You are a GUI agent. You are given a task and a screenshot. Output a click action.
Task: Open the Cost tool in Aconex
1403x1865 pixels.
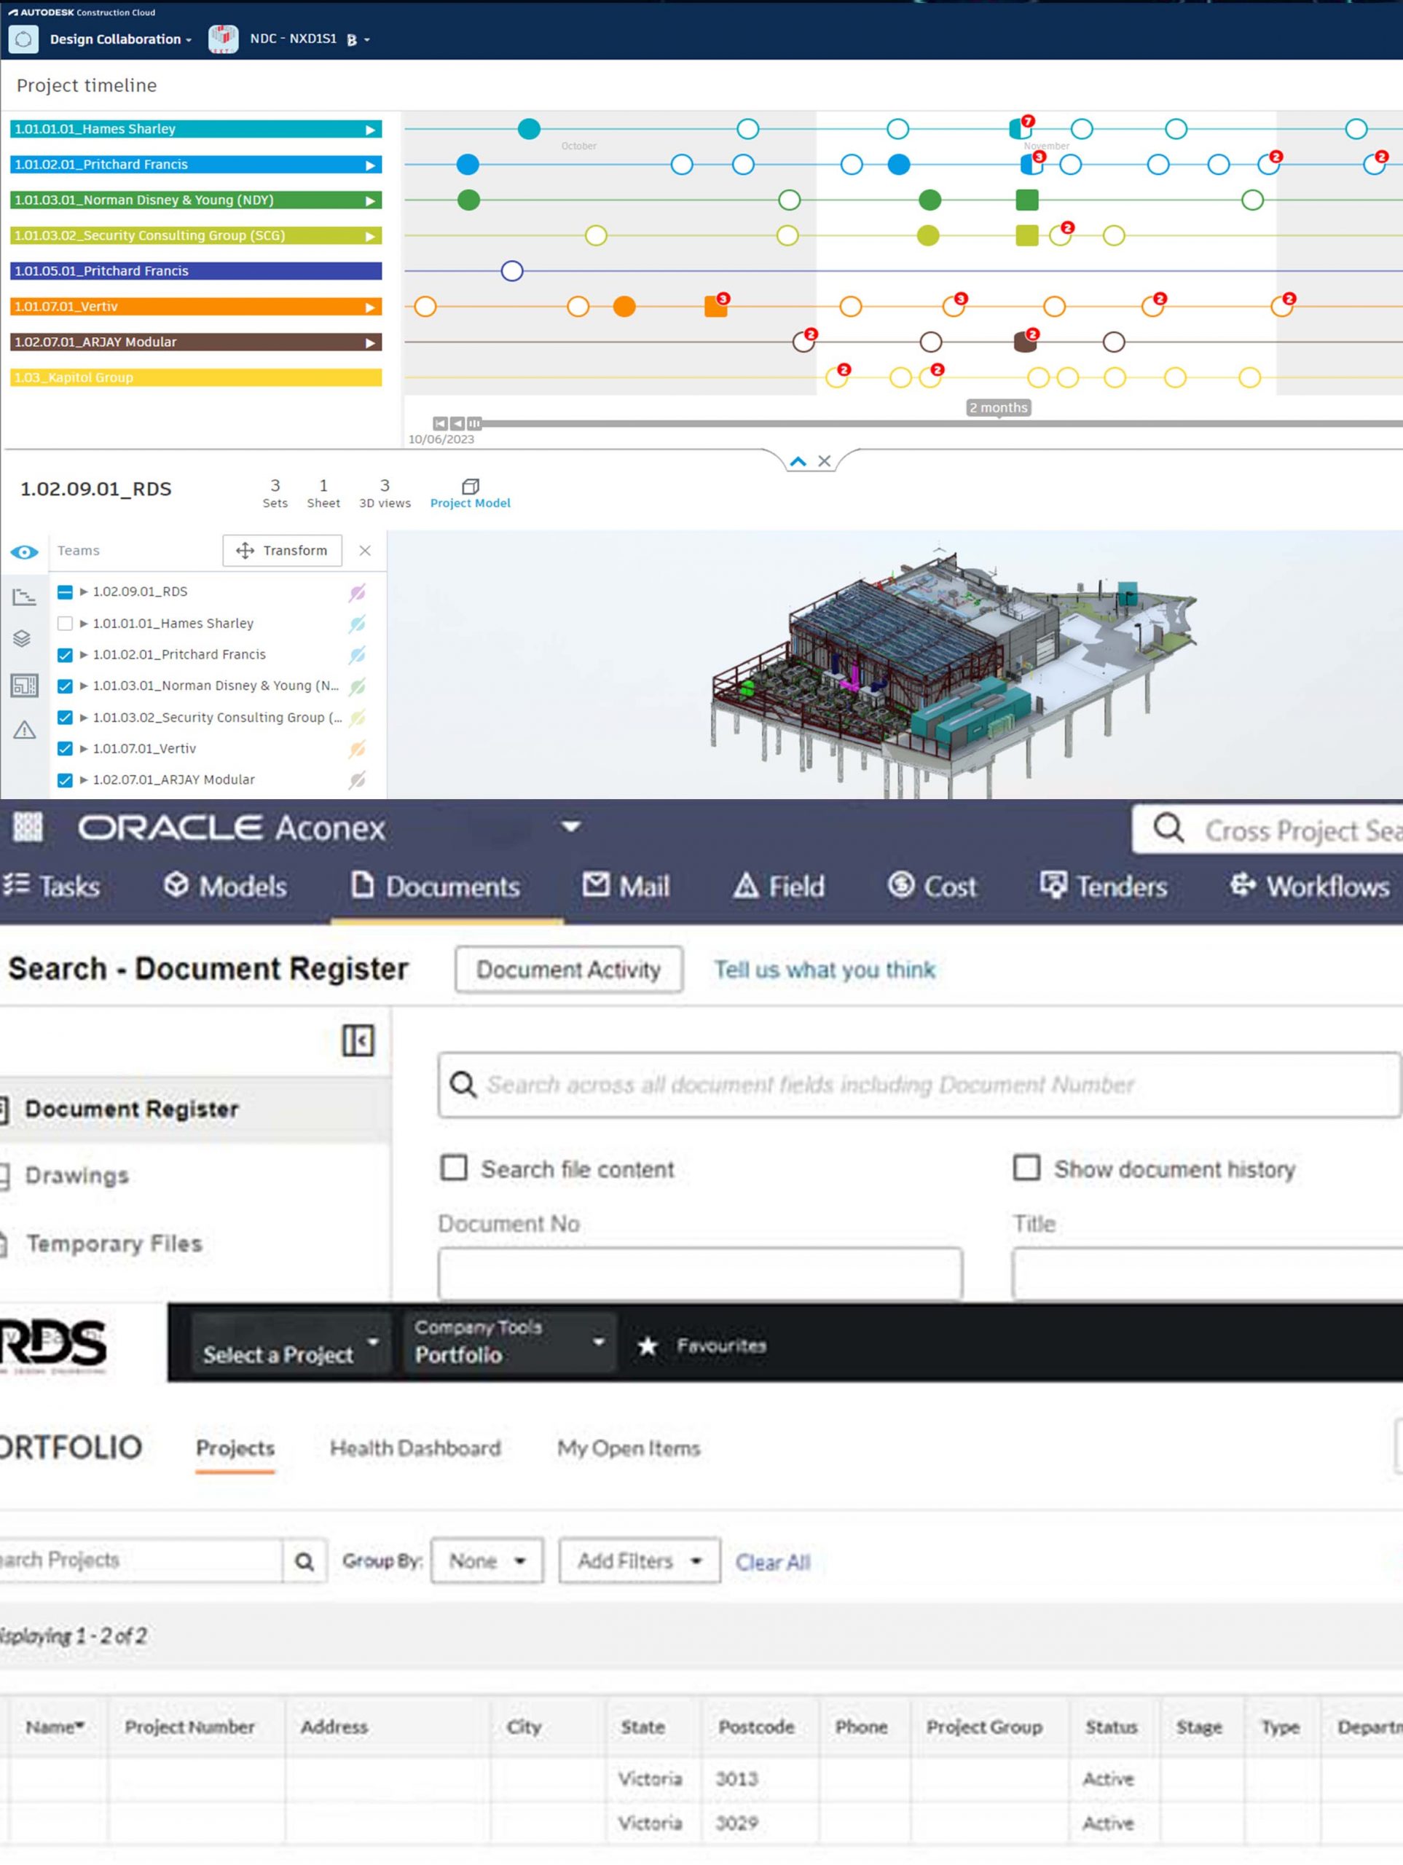933,886
